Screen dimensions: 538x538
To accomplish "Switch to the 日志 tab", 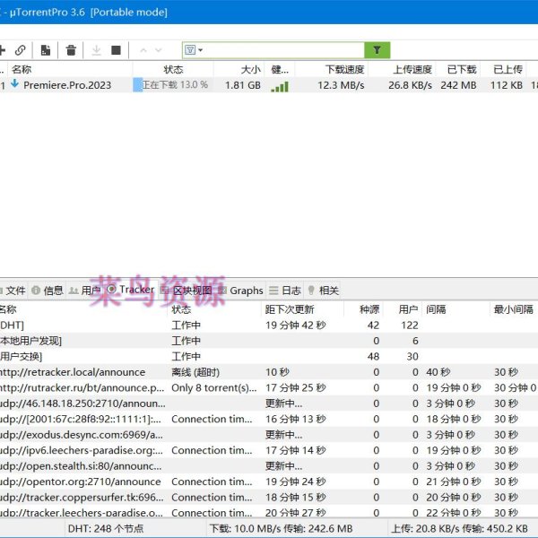I will pyautogui.click(x=285, y=291).
